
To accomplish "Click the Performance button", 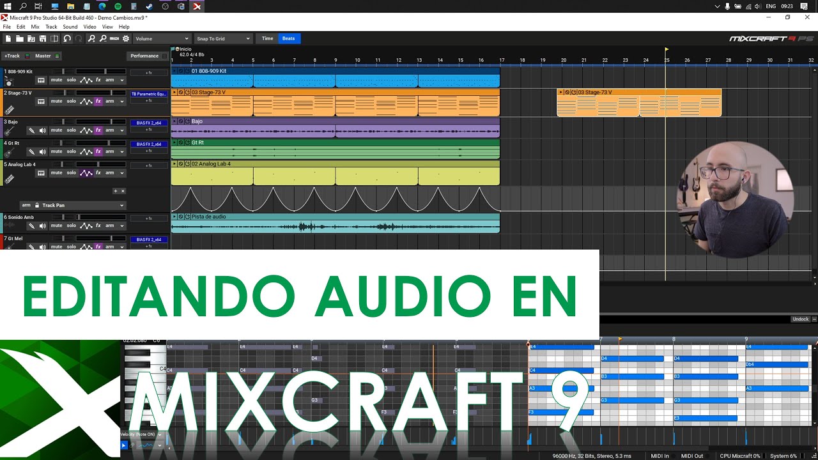I will [x=148, y=56].
